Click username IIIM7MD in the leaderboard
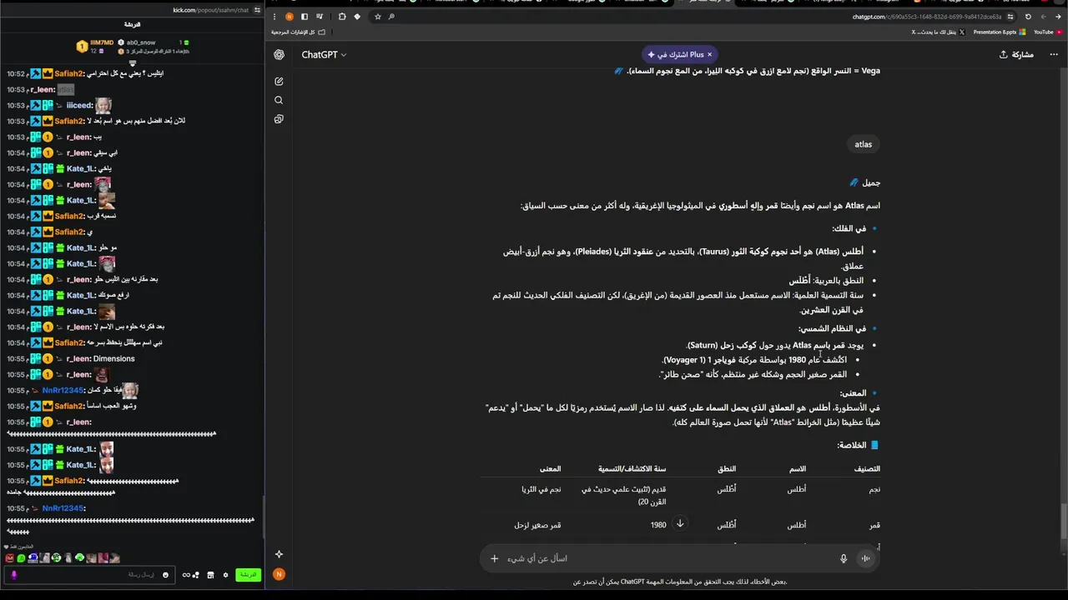 pyautogui.click(x=101, y=42)
